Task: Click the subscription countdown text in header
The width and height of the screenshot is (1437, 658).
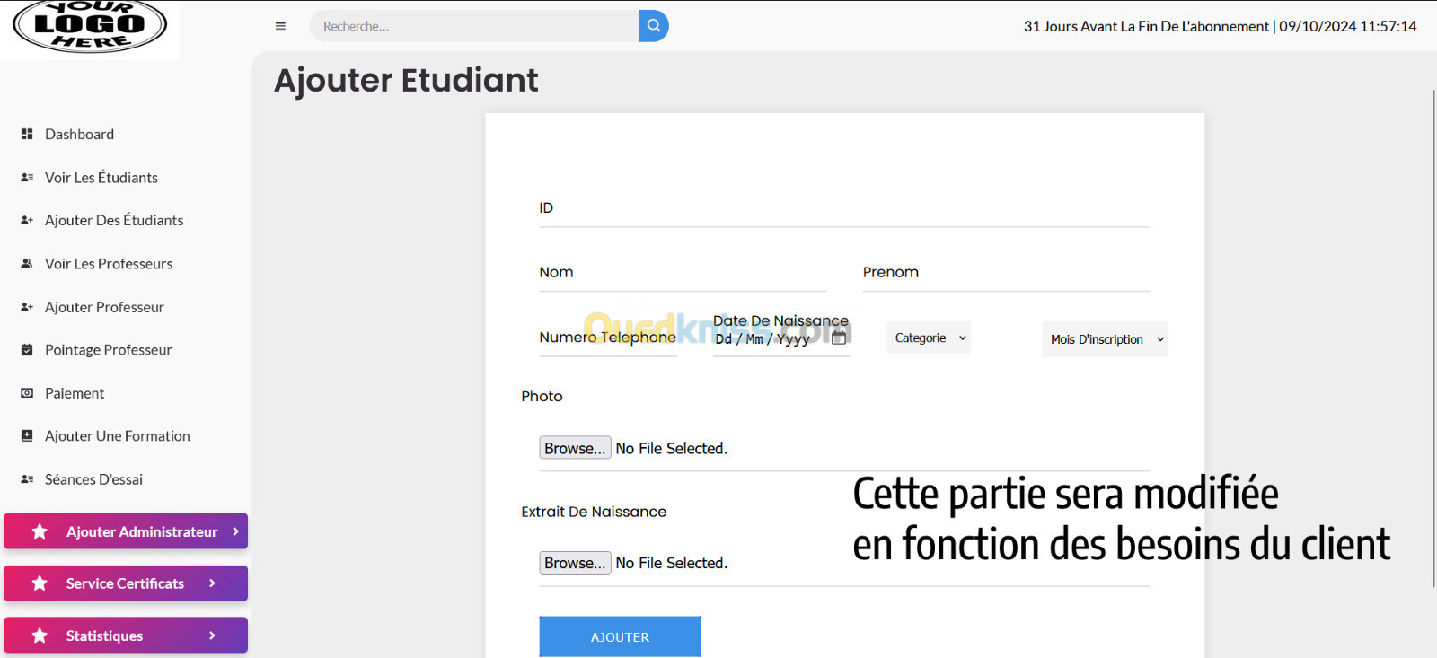Action: 1146,26
